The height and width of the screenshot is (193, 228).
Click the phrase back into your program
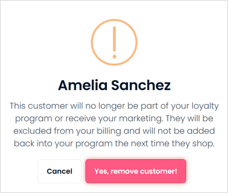coord(63,144)
